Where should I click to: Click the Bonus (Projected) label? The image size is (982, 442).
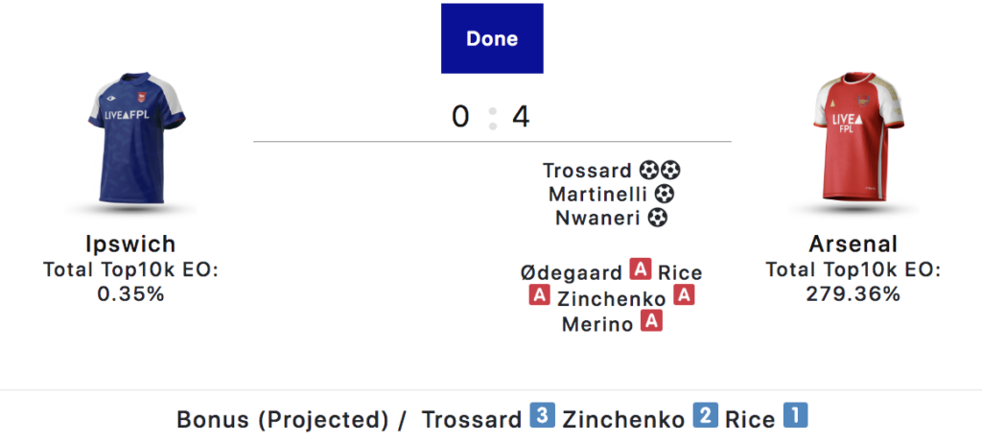coord(283,419)
